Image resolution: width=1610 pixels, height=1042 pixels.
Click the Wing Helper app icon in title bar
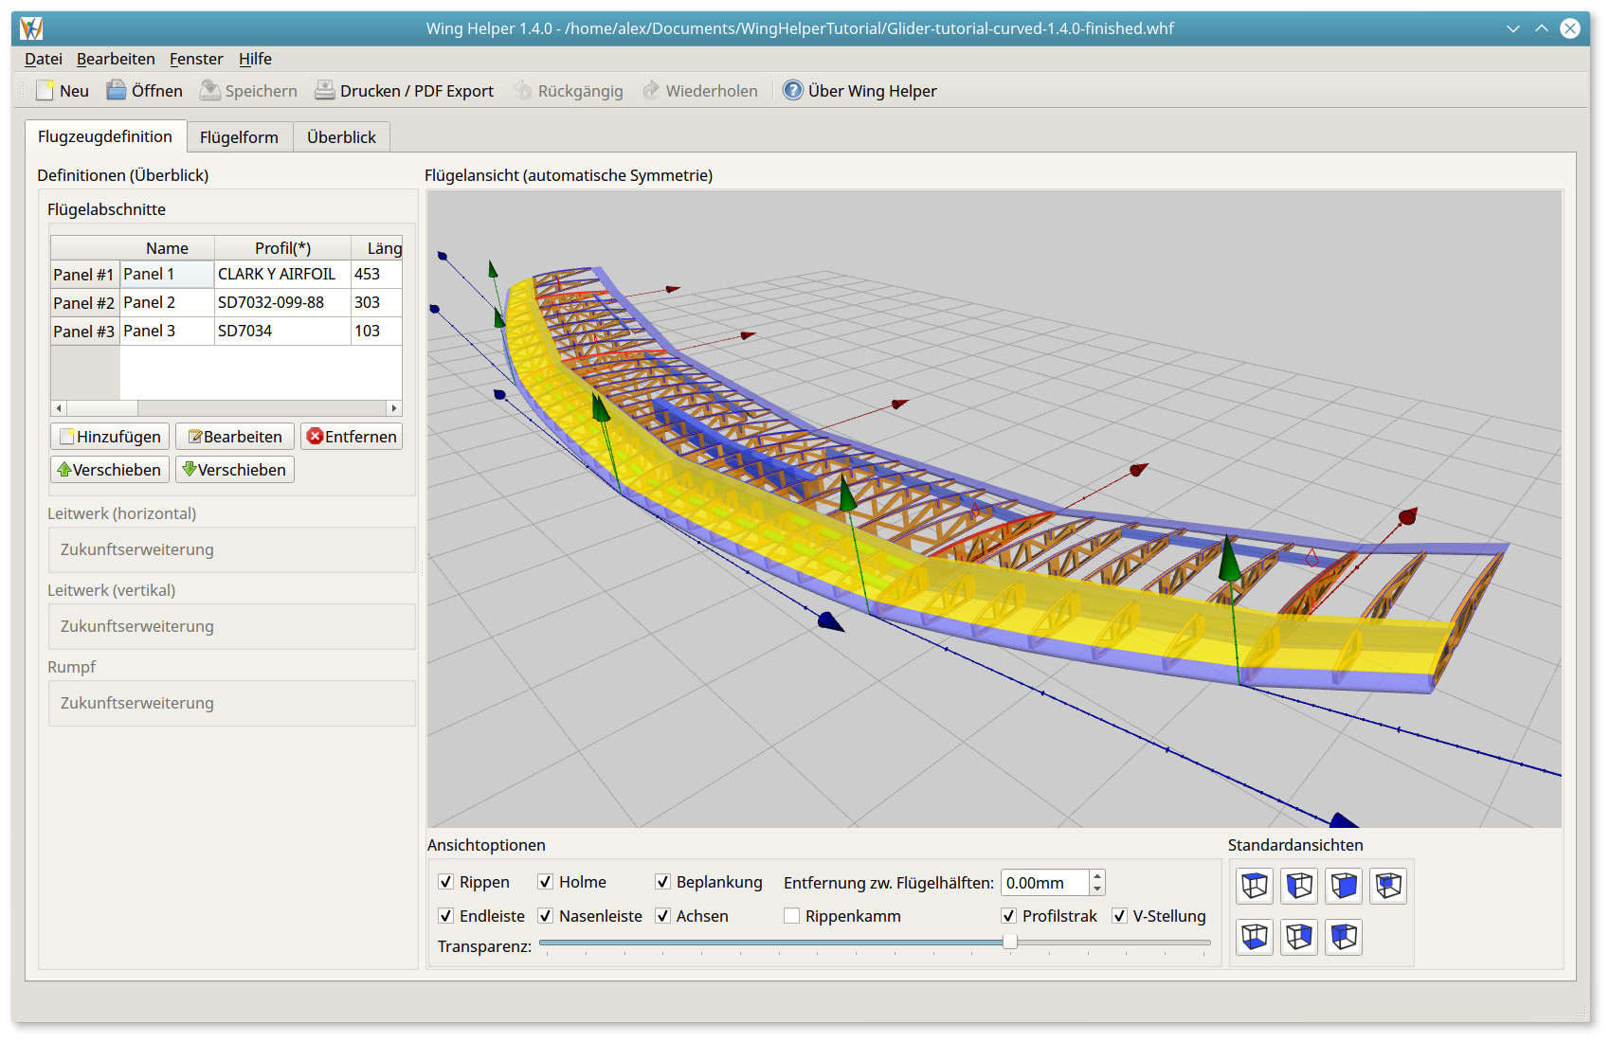[31, 28]
